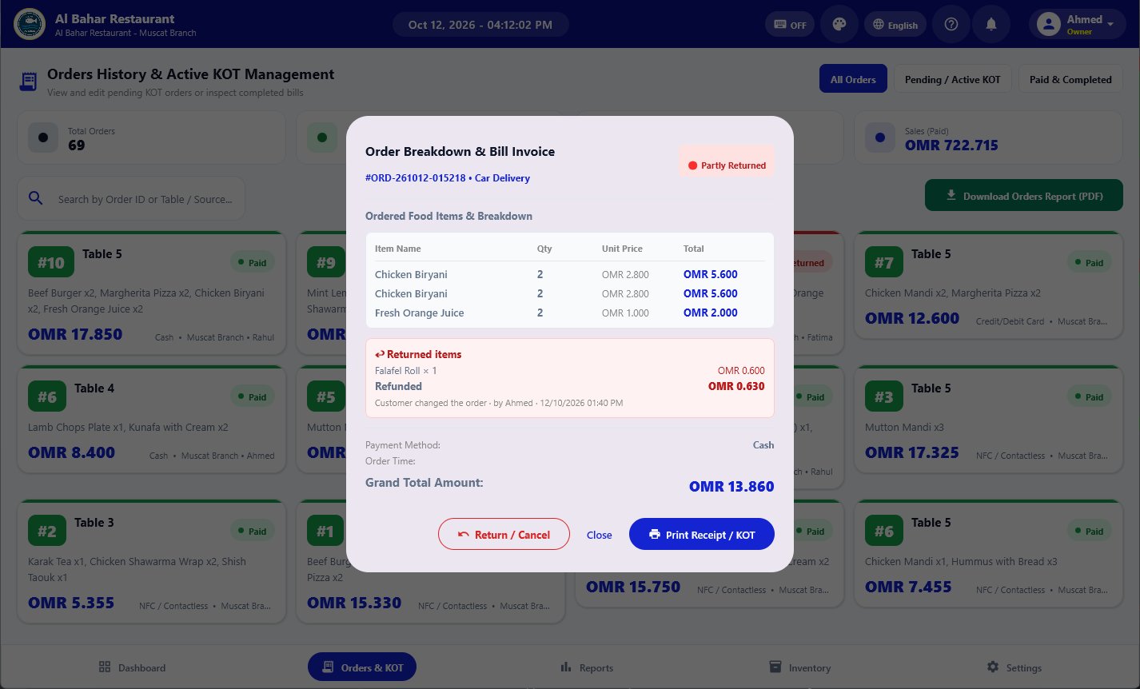Open order card with OMR 7.455 total
This screenshot has height=689, width=1140.
coord(989,554)
